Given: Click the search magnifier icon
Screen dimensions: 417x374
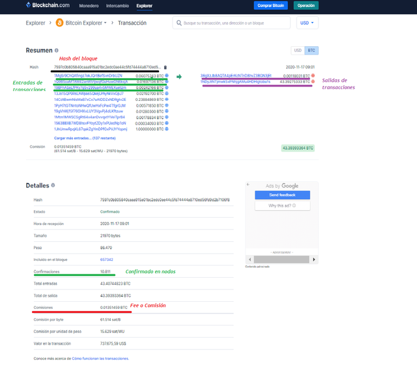Looking at the screenshot, I should click(179, 23).
